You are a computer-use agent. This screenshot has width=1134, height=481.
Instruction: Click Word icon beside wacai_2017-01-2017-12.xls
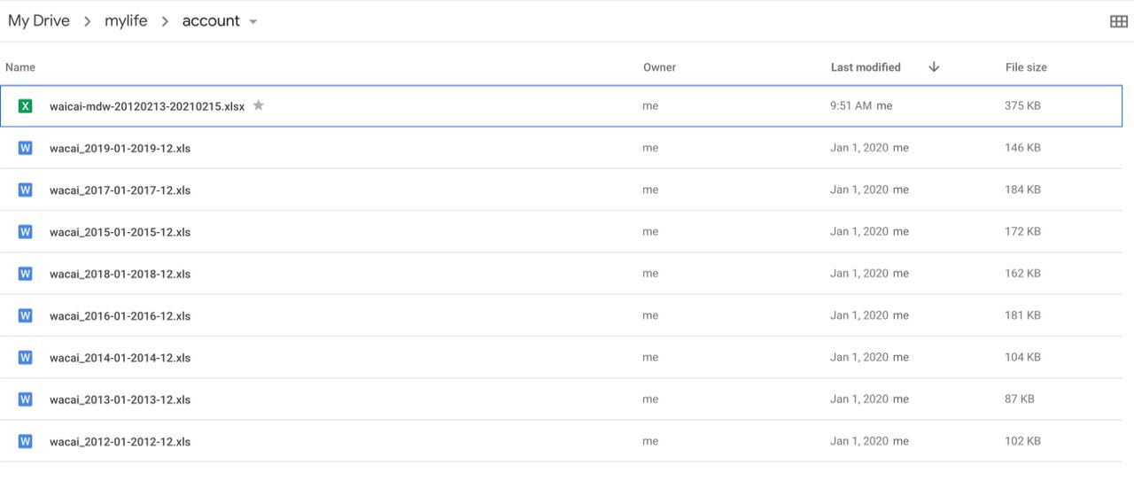pos(26,190)
